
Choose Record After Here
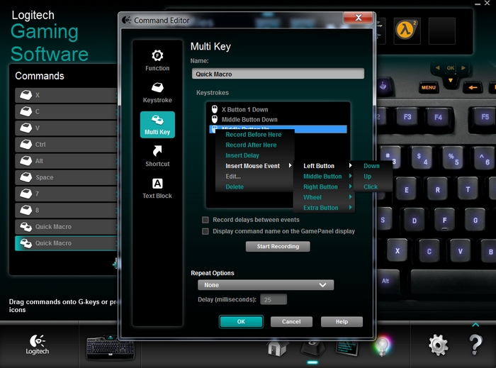point(251,145)
